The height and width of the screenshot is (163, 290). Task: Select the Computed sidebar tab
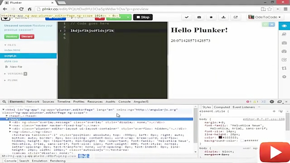(222, 107)
